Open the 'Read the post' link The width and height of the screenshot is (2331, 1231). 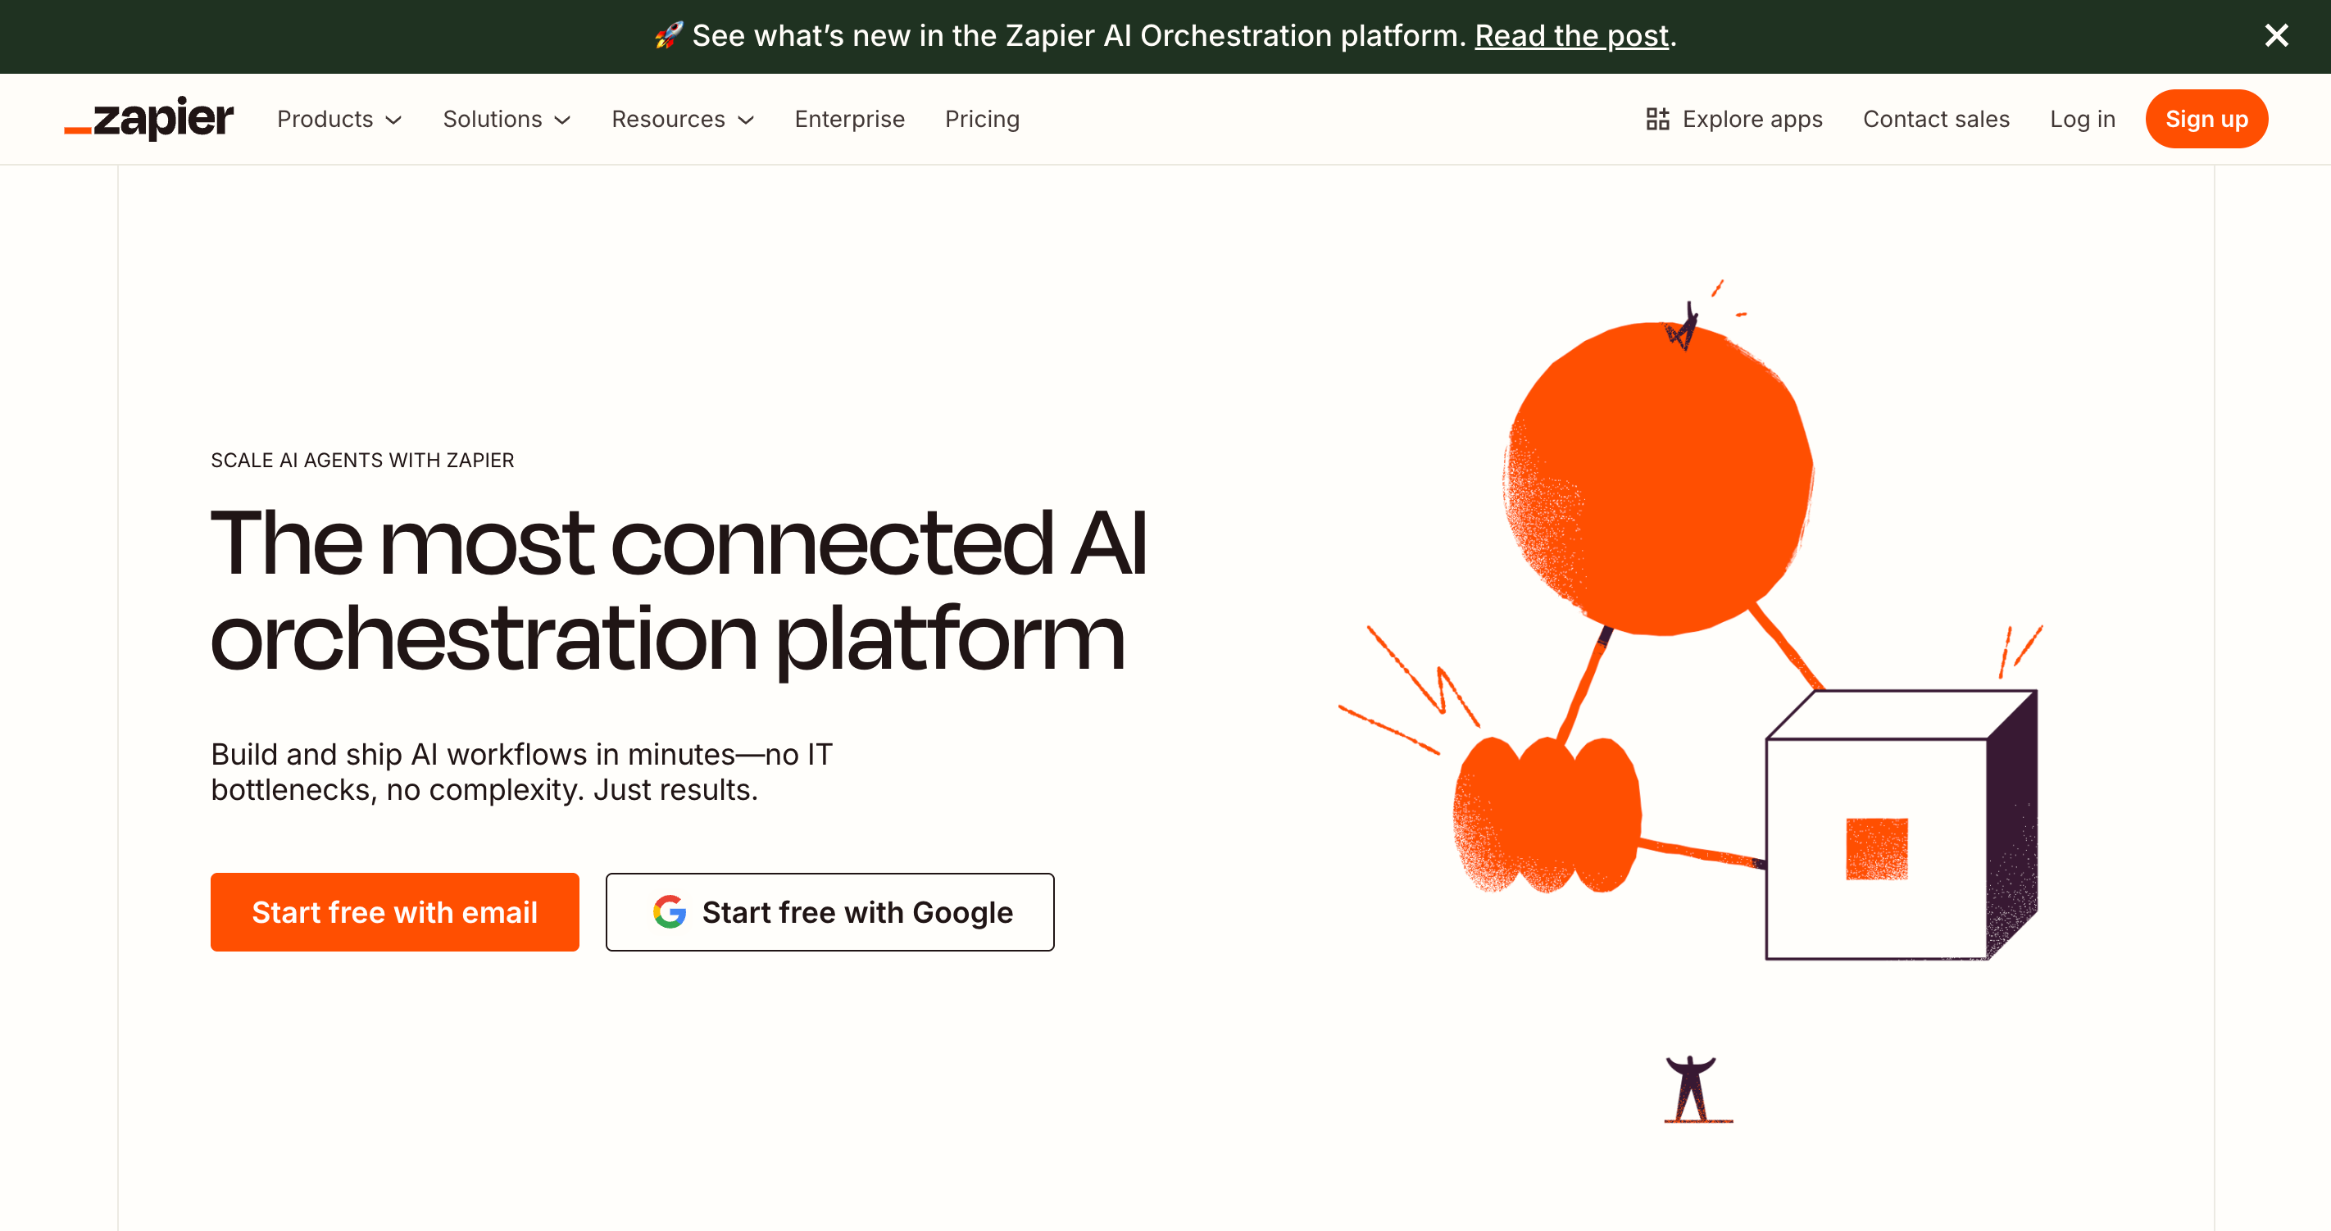1571,35
